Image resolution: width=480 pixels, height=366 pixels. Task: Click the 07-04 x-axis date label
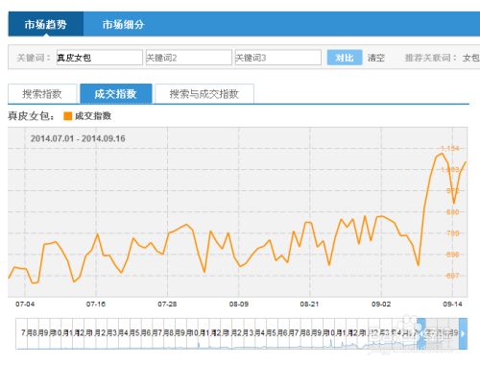pos(25,305)
